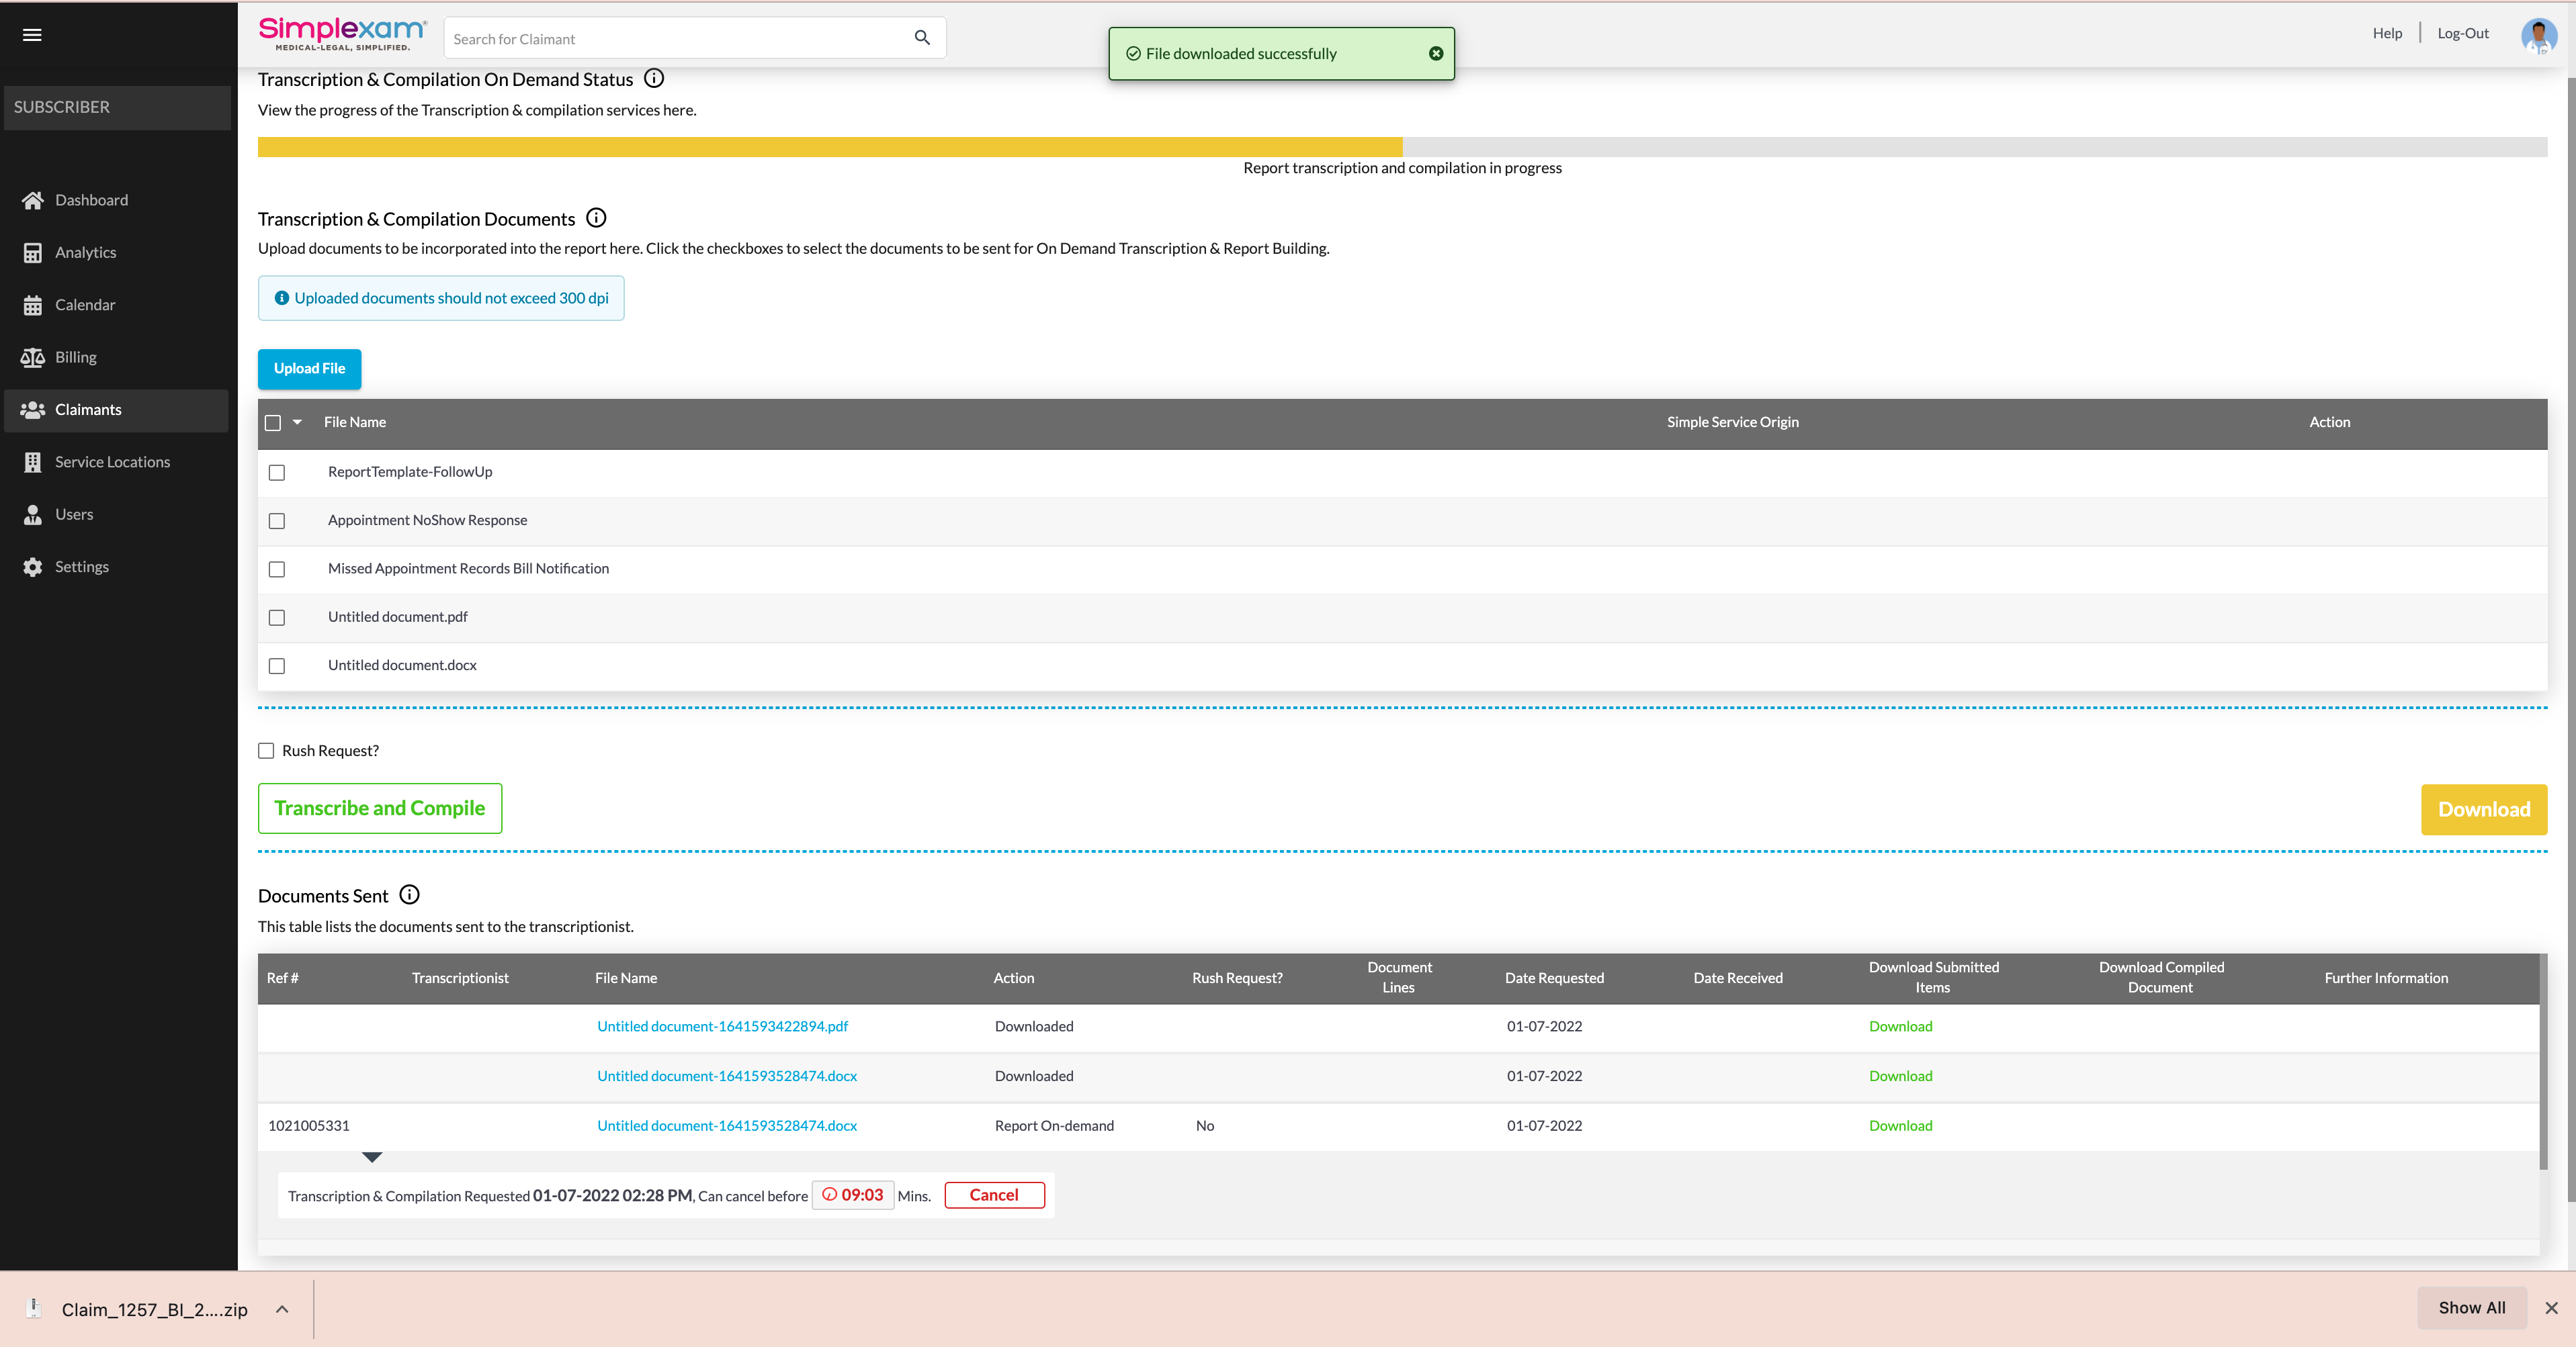Viewport: 2576px width, 1347px height.
Task: Open Analytics in the sidebar
Action: (85, 252)
